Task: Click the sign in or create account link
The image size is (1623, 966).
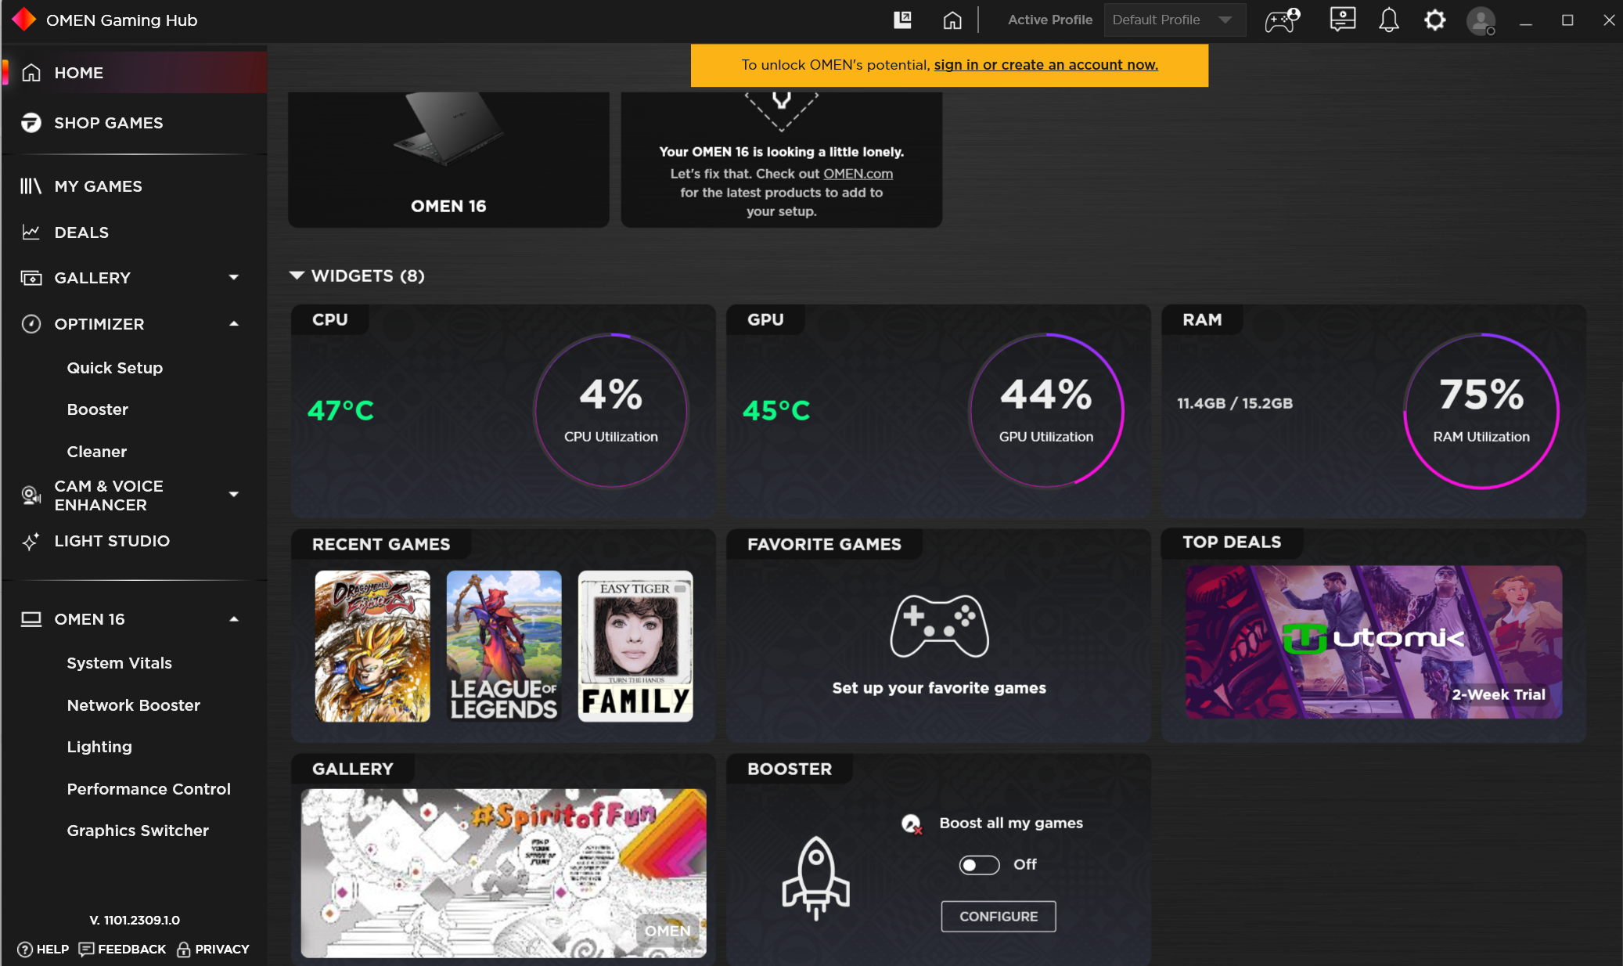Action: (1046, 65)
